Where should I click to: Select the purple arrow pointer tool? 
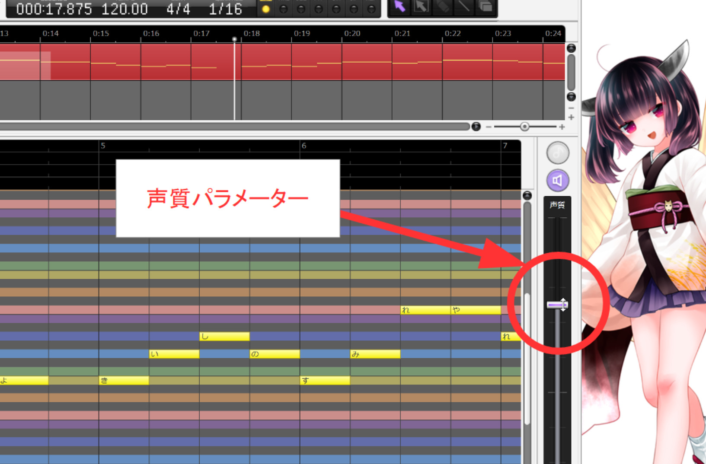pyautogui.click(x=399, y=6)
